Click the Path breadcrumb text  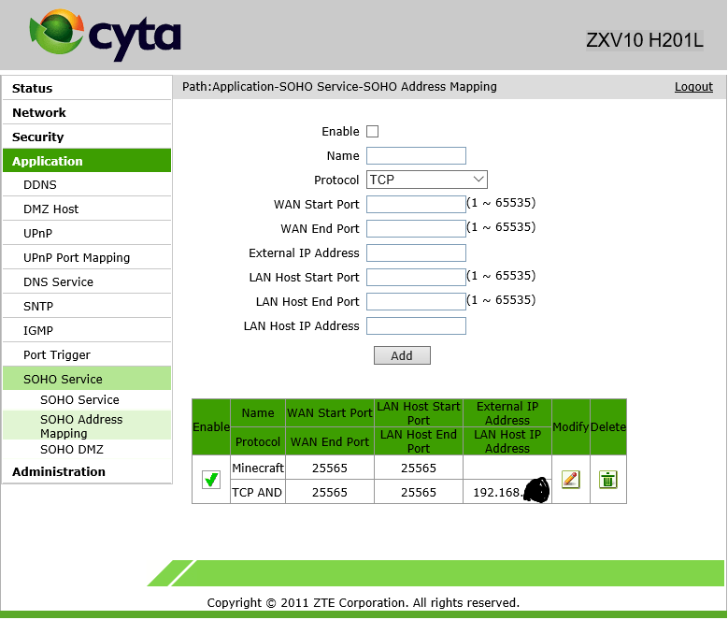pyautogui.click(x=339, y=86)
